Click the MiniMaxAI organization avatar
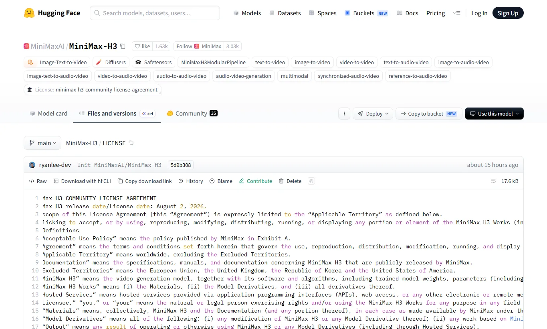Screen dimensions: 547x329 point(26,46)
